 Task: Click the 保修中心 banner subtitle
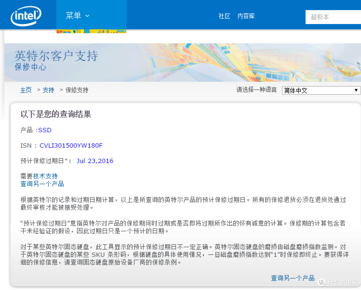click(x=30, y=67)
